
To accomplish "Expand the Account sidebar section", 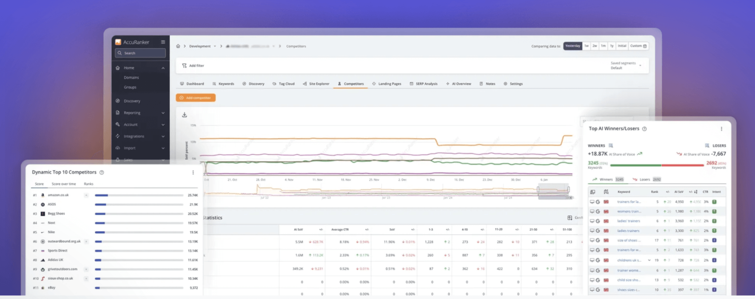I will (163, 125).
